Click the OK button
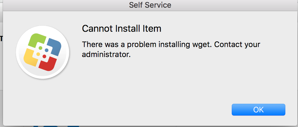The width and height of the screenshot is (298, 127). click(258, 109)
